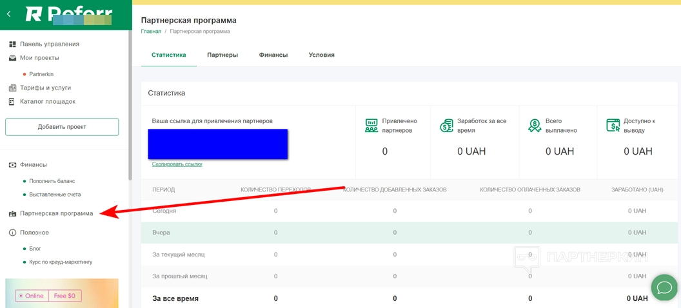Click Скопировать ссылку link
Screen dimensions: 681x308
pyautogui.click(x=177, y=164)
